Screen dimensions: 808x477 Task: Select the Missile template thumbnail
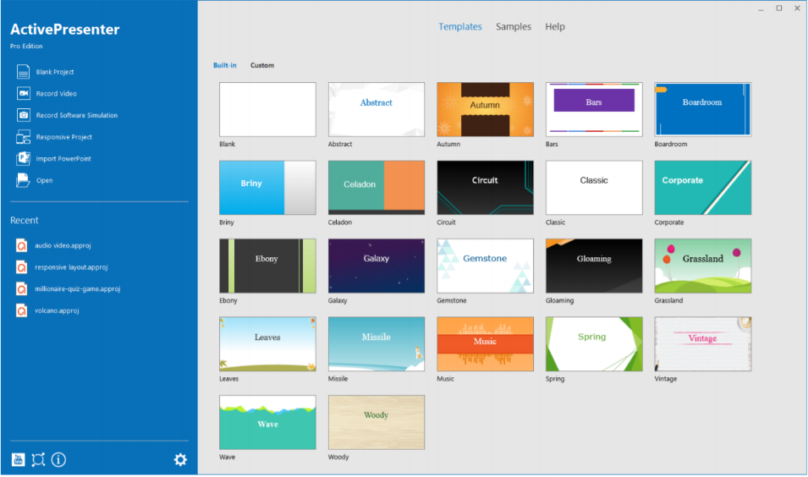click(377, 344)
